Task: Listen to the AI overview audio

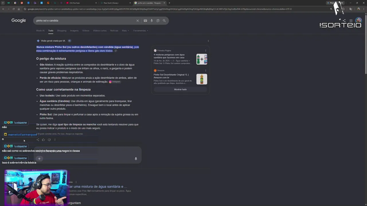Action: [69, 41]
